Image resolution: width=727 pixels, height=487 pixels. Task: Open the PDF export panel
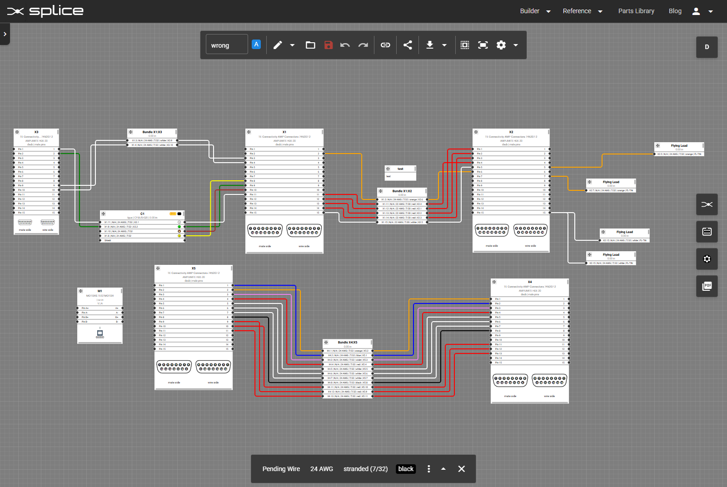[x=707, y=286]
